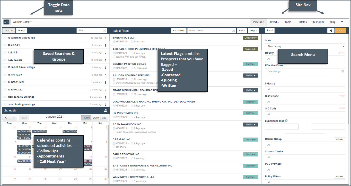
Task: Remove the 1.JL-1.21 saved search
Action: click(x=4, y=53)
